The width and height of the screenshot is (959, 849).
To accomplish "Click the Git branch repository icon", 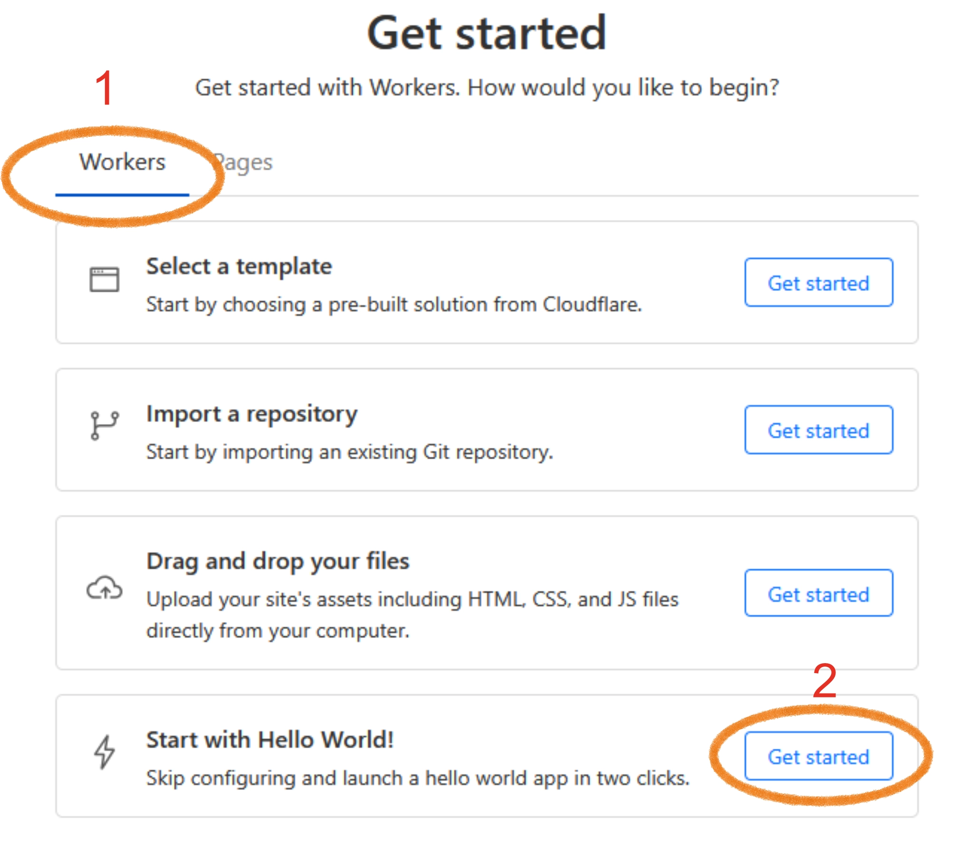I will [x=104, y=425].
